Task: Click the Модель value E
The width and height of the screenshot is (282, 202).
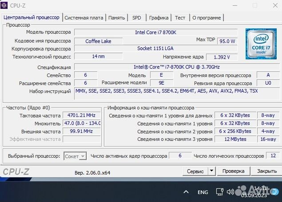Action: tap(162, 75)
